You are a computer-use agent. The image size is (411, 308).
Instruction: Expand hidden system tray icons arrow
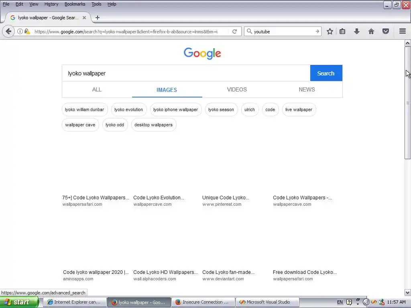coord(366,302)
